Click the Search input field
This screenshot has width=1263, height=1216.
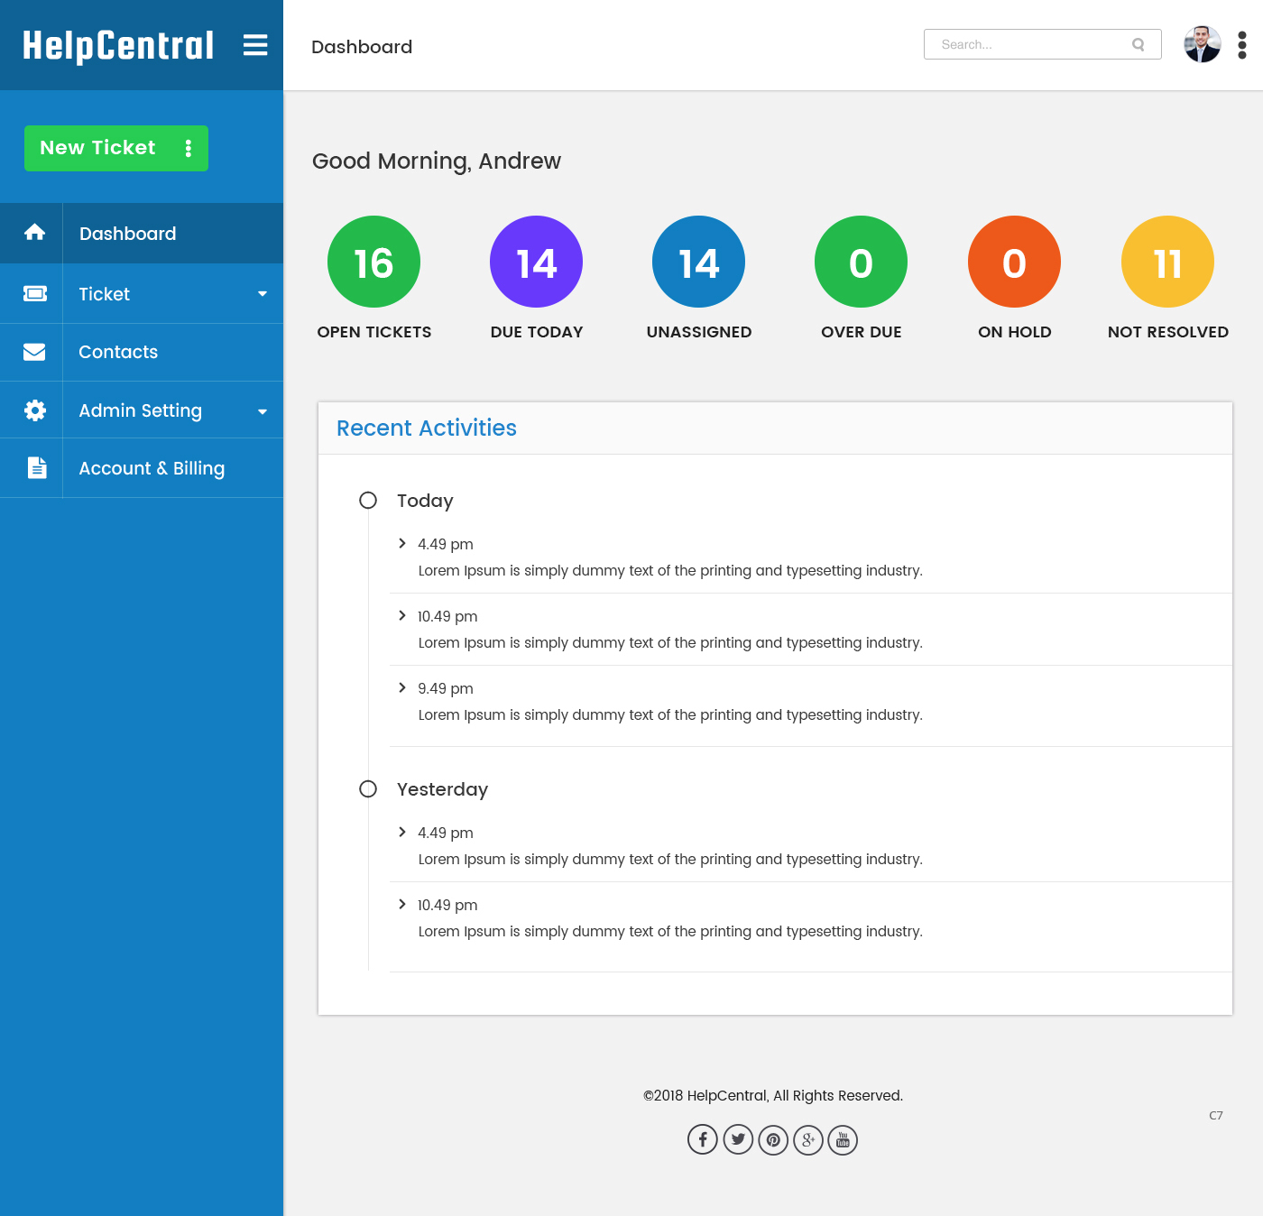(1028, 44)
